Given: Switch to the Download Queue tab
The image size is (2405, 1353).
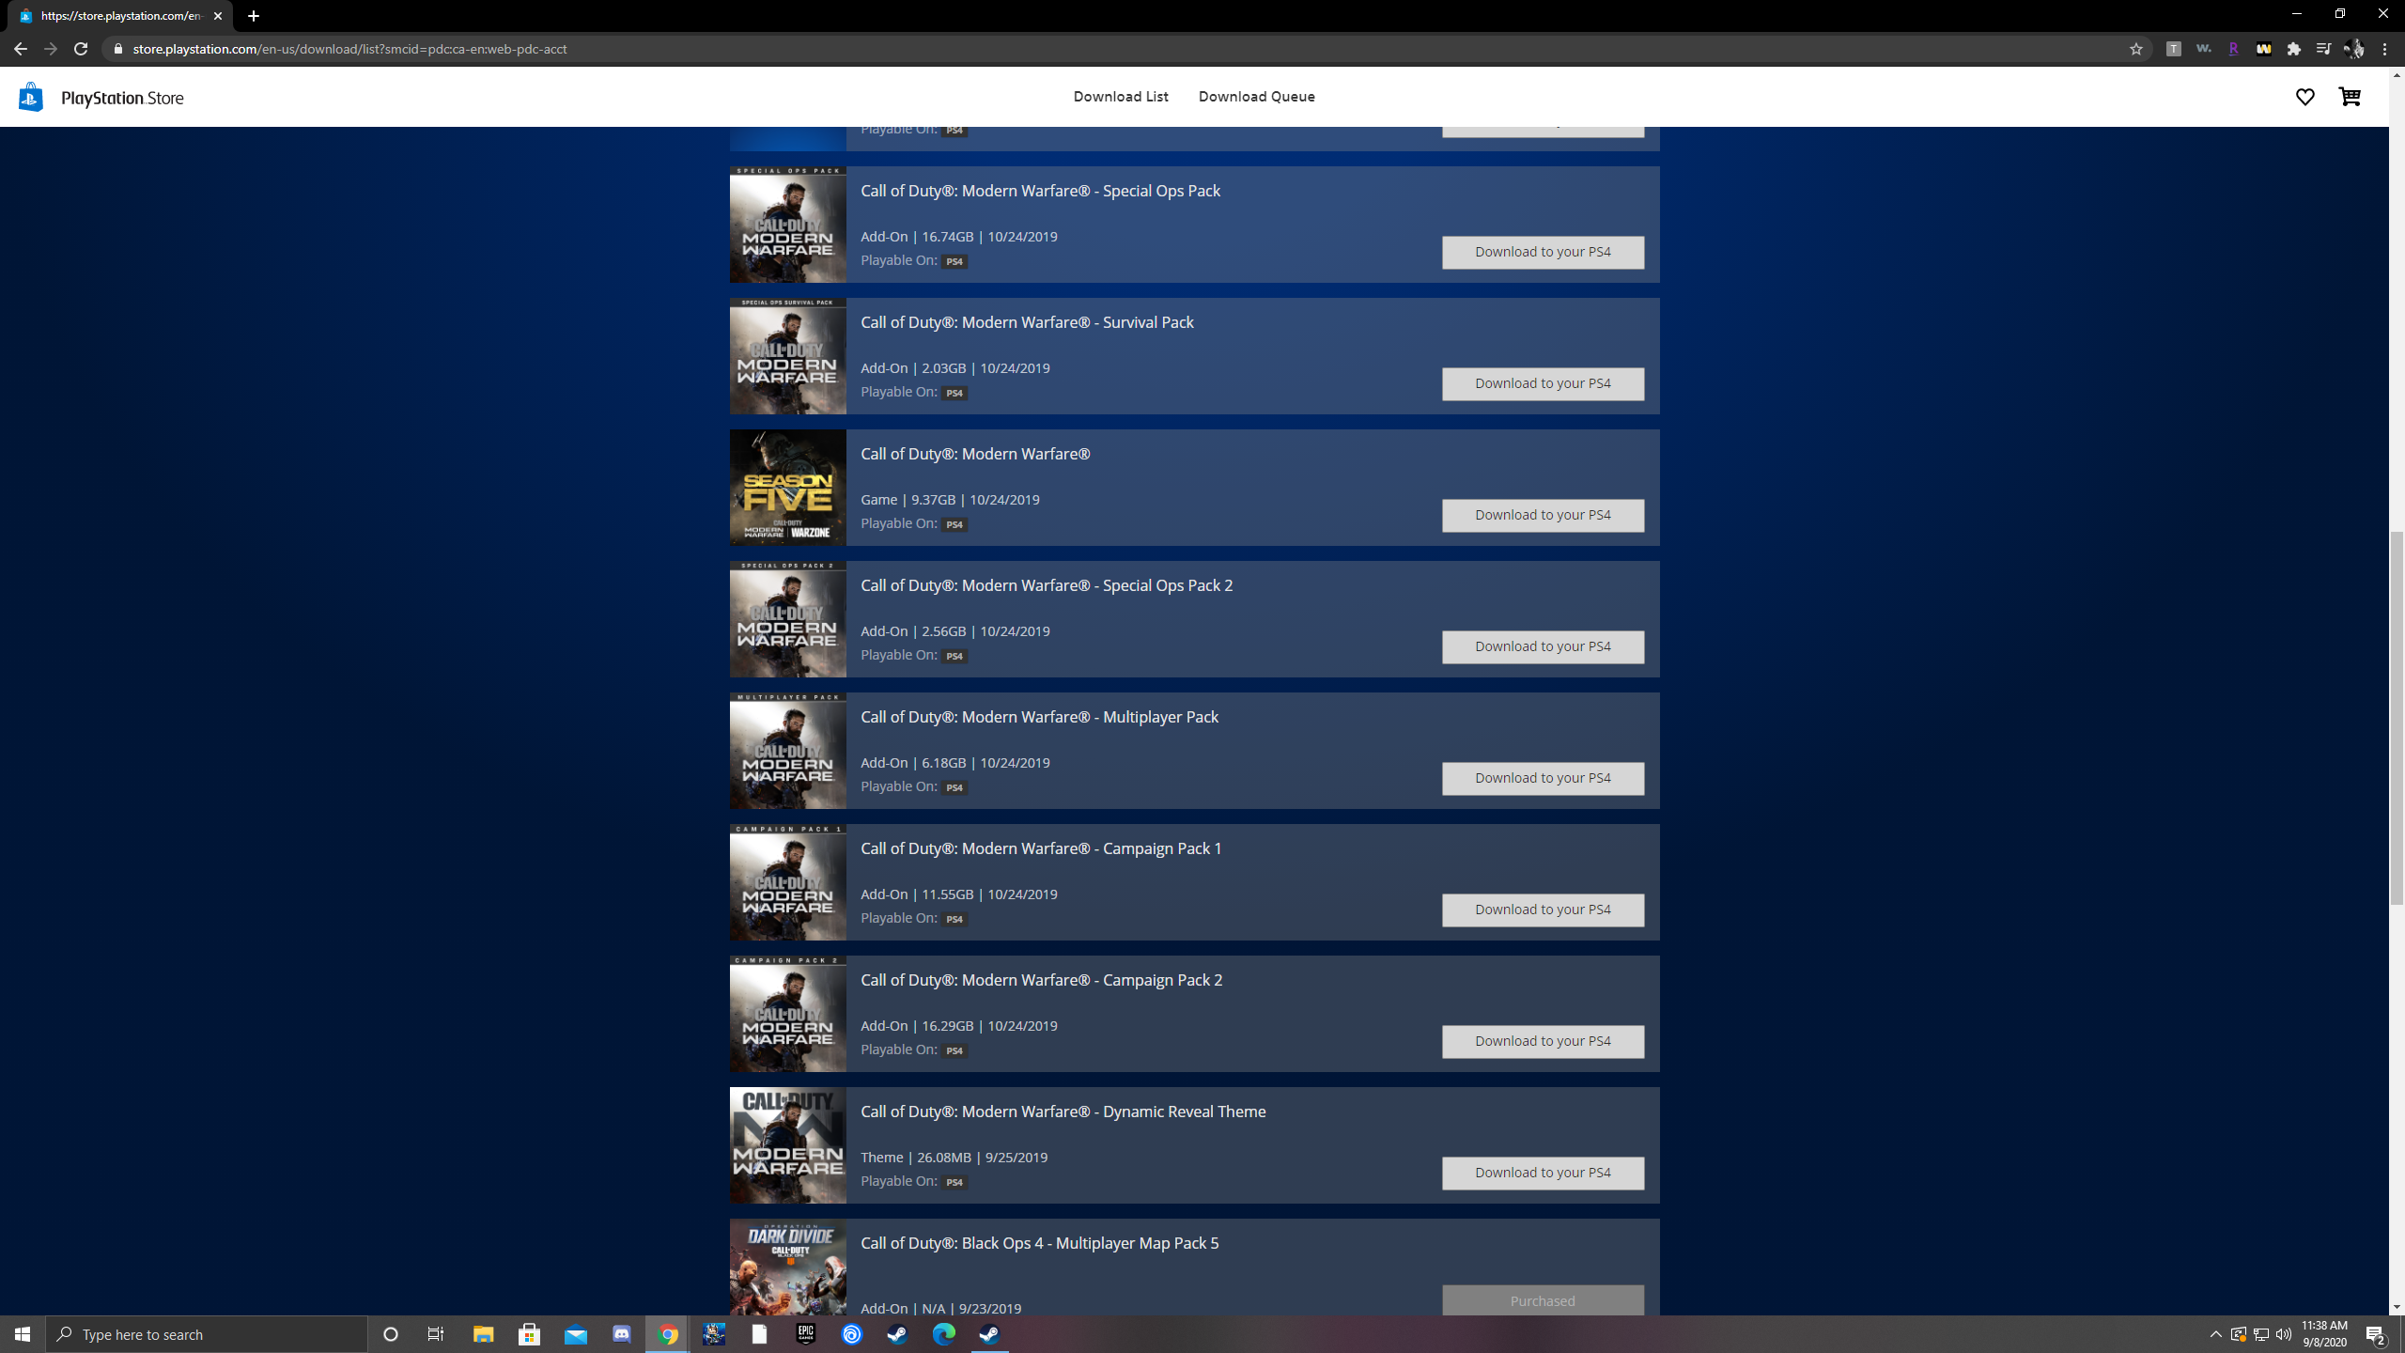Looking at the screenshot, I should [1257, 96].
